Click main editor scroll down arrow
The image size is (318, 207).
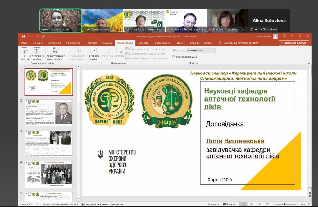coord(310,189)
